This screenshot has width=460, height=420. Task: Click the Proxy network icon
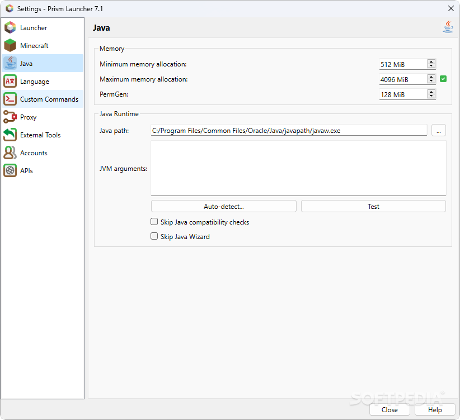[10, 117]
